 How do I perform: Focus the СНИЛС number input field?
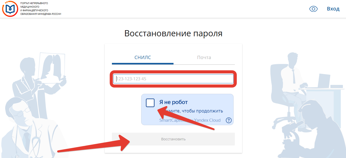tap(173, 79)
